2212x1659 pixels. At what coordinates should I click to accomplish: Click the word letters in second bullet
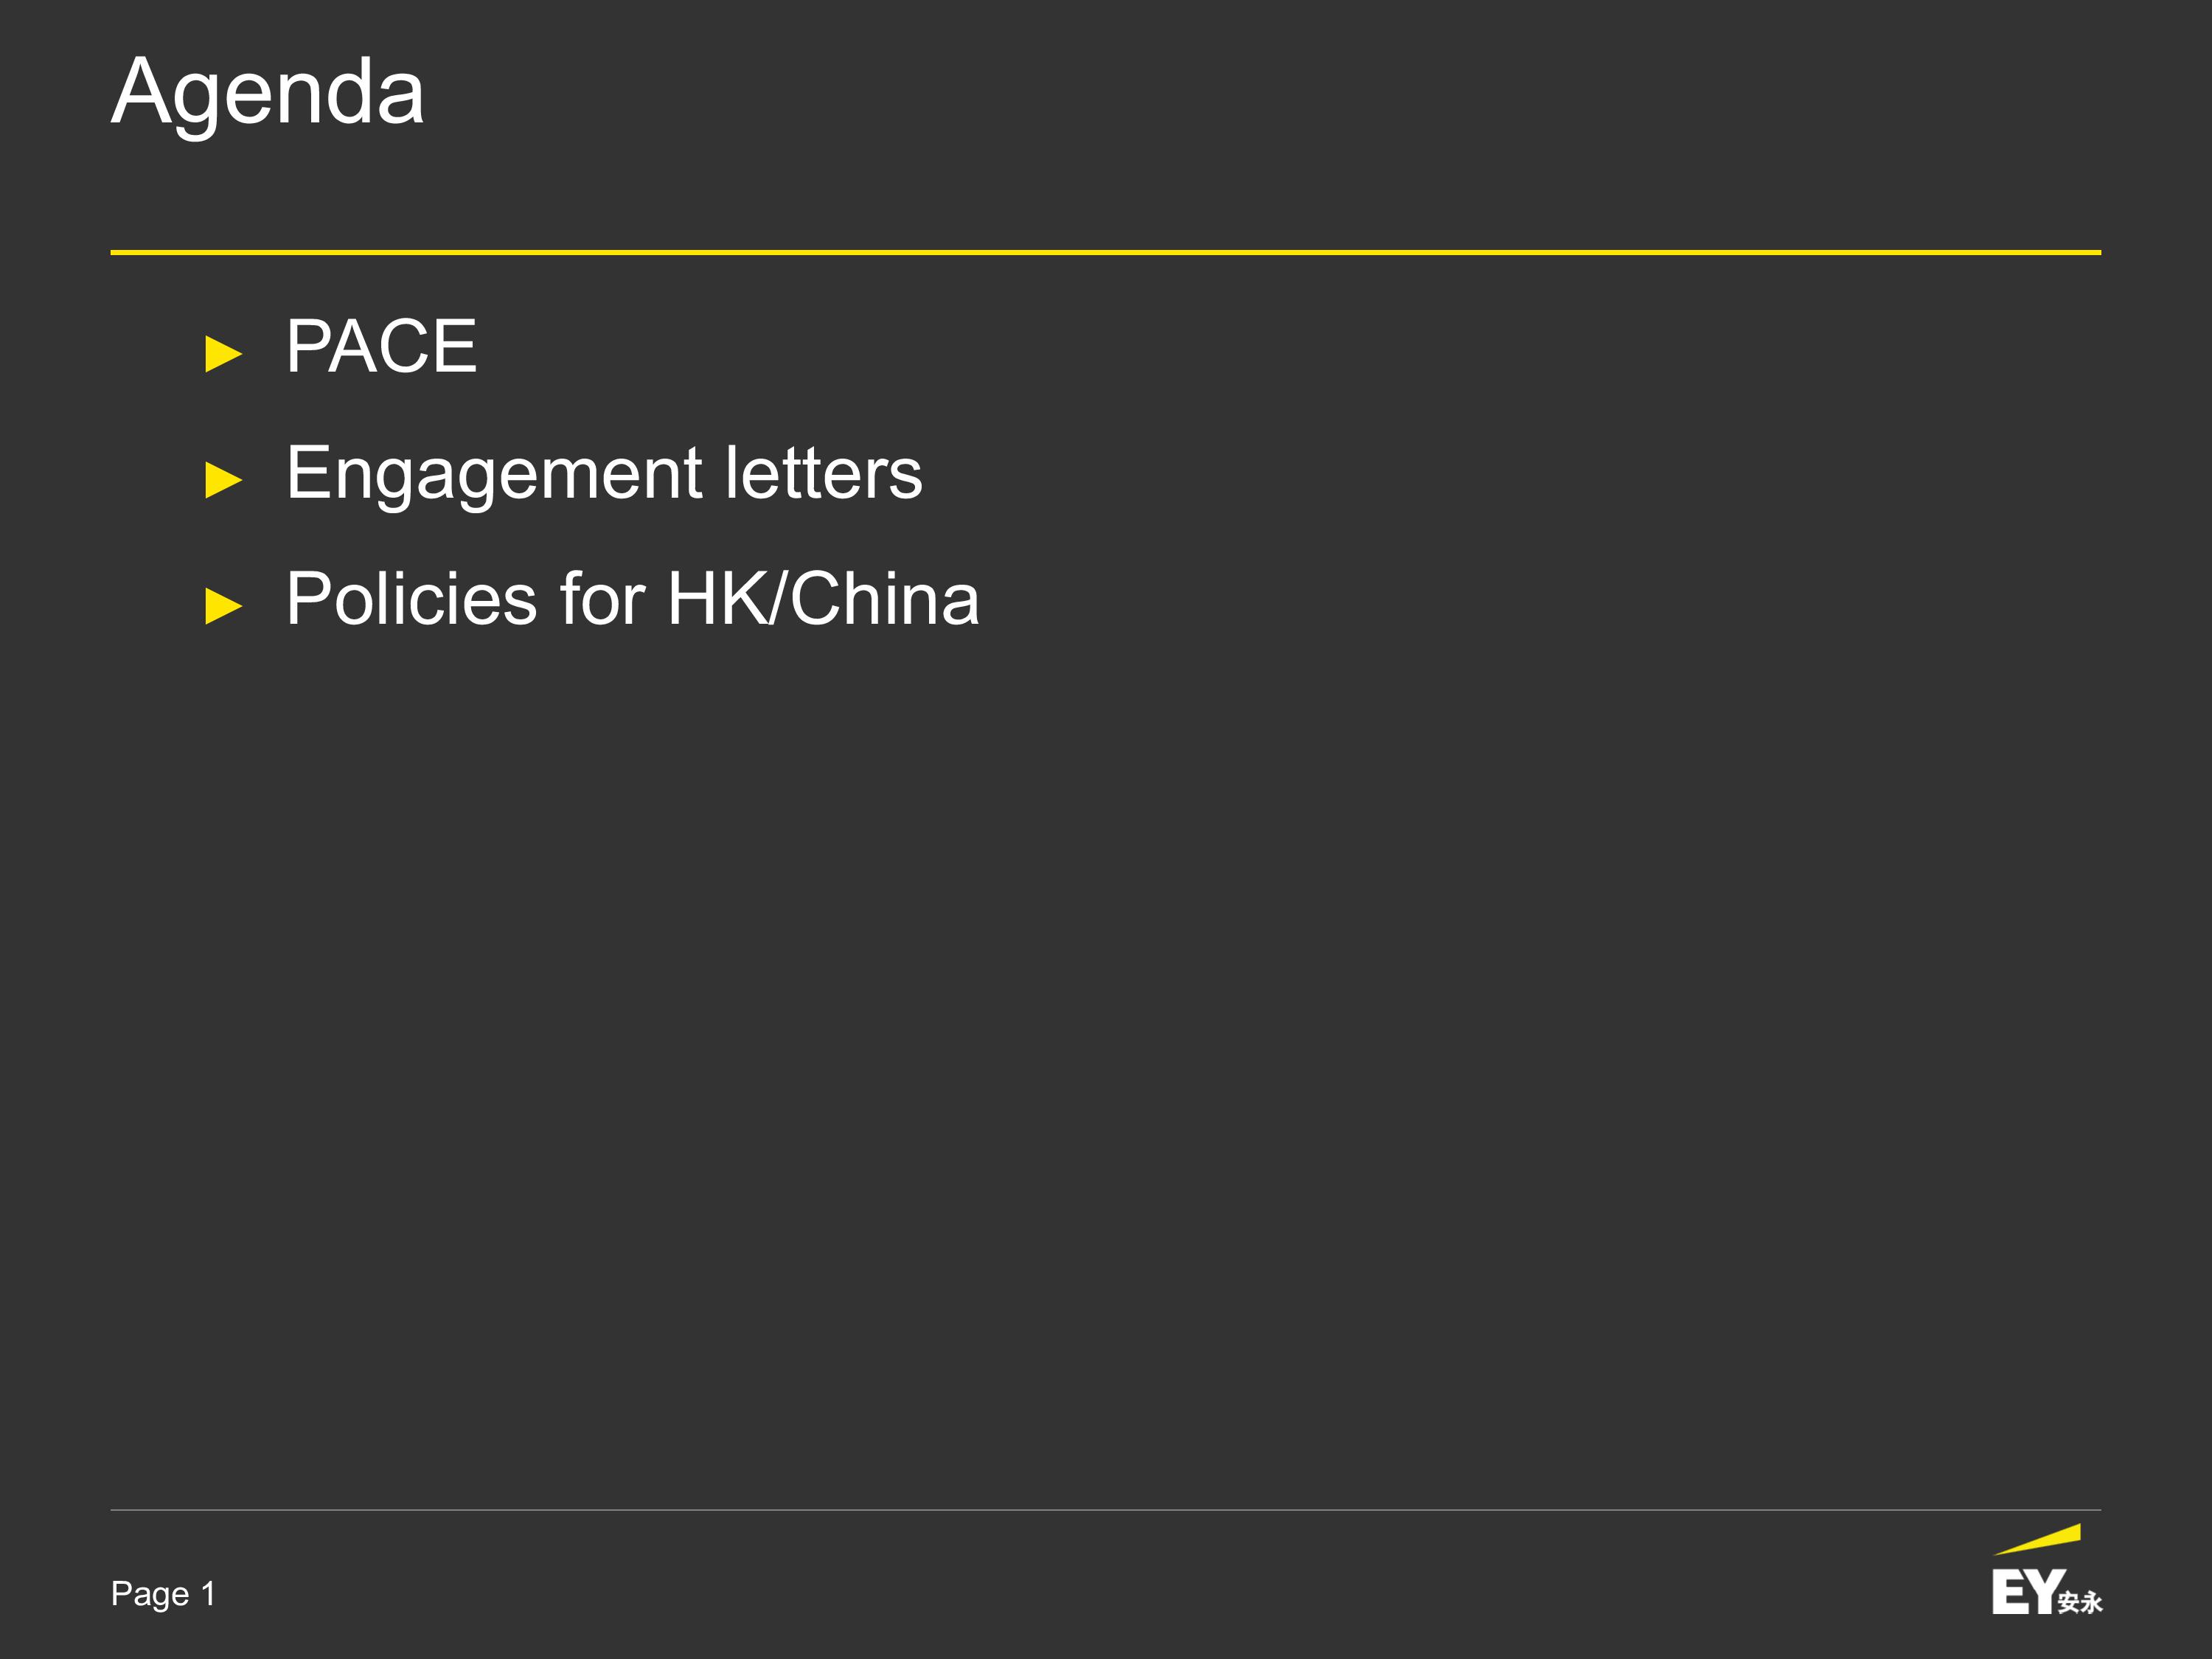[x=823, y=472]
